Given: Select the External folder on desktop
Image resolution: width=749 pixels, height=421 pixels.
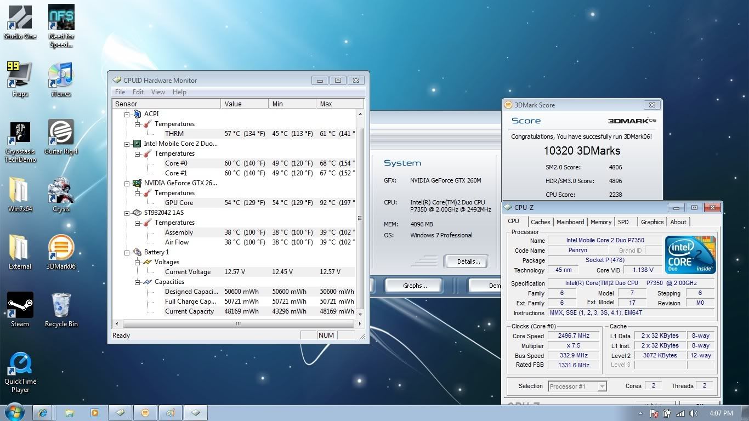Looking at the screenshot, I should tap(20, 252).
